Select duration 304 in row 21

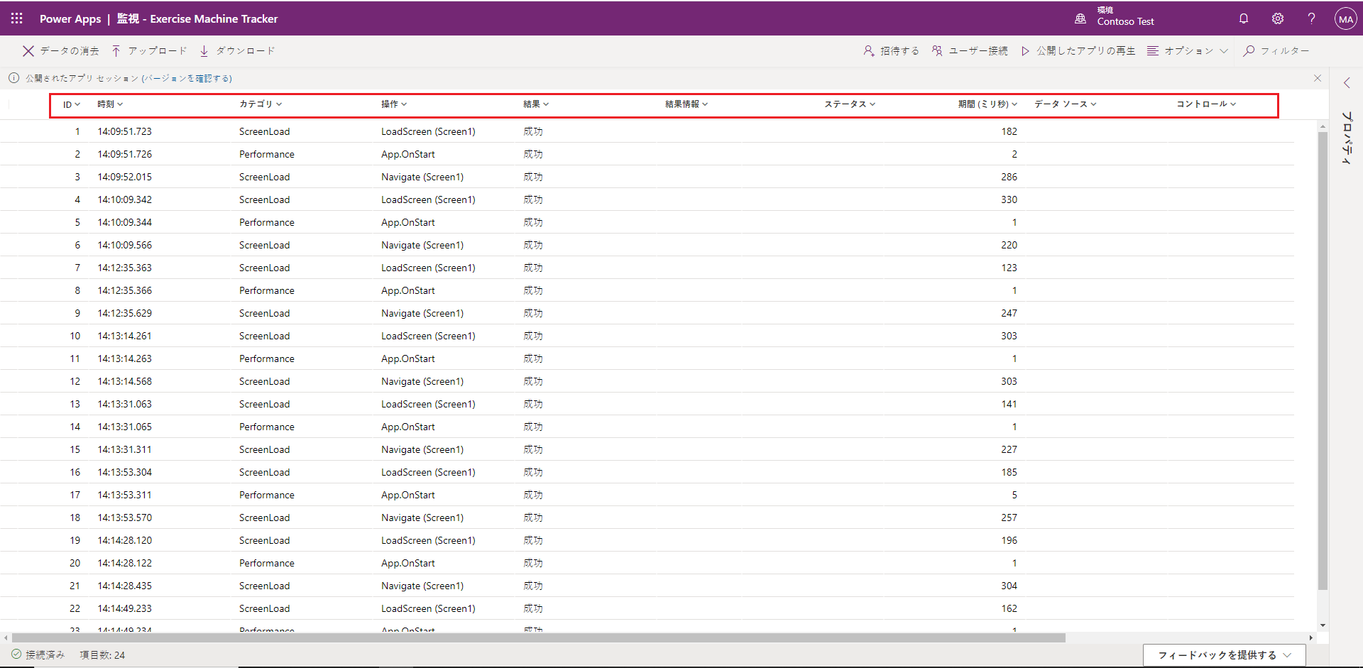click(x=1009, y=586)
